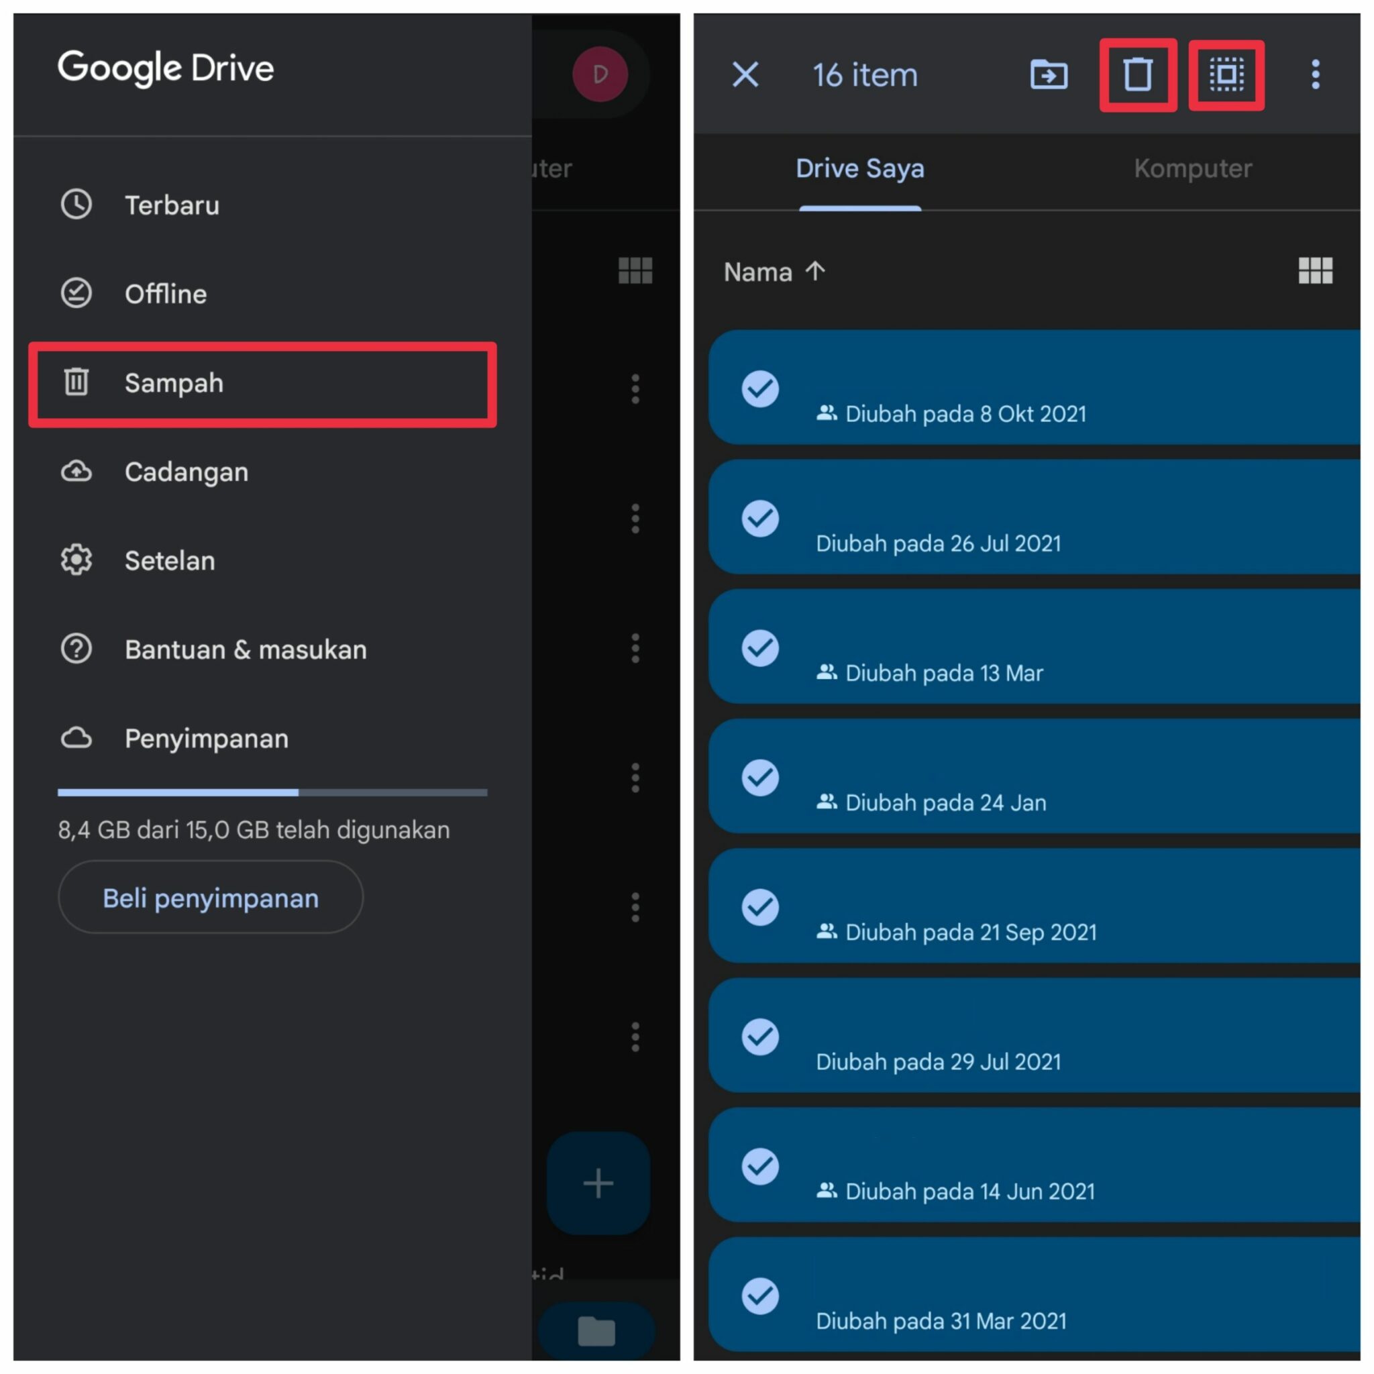
Task: Click text Diubah pada 24 Jan
Action: pos(946,802)
